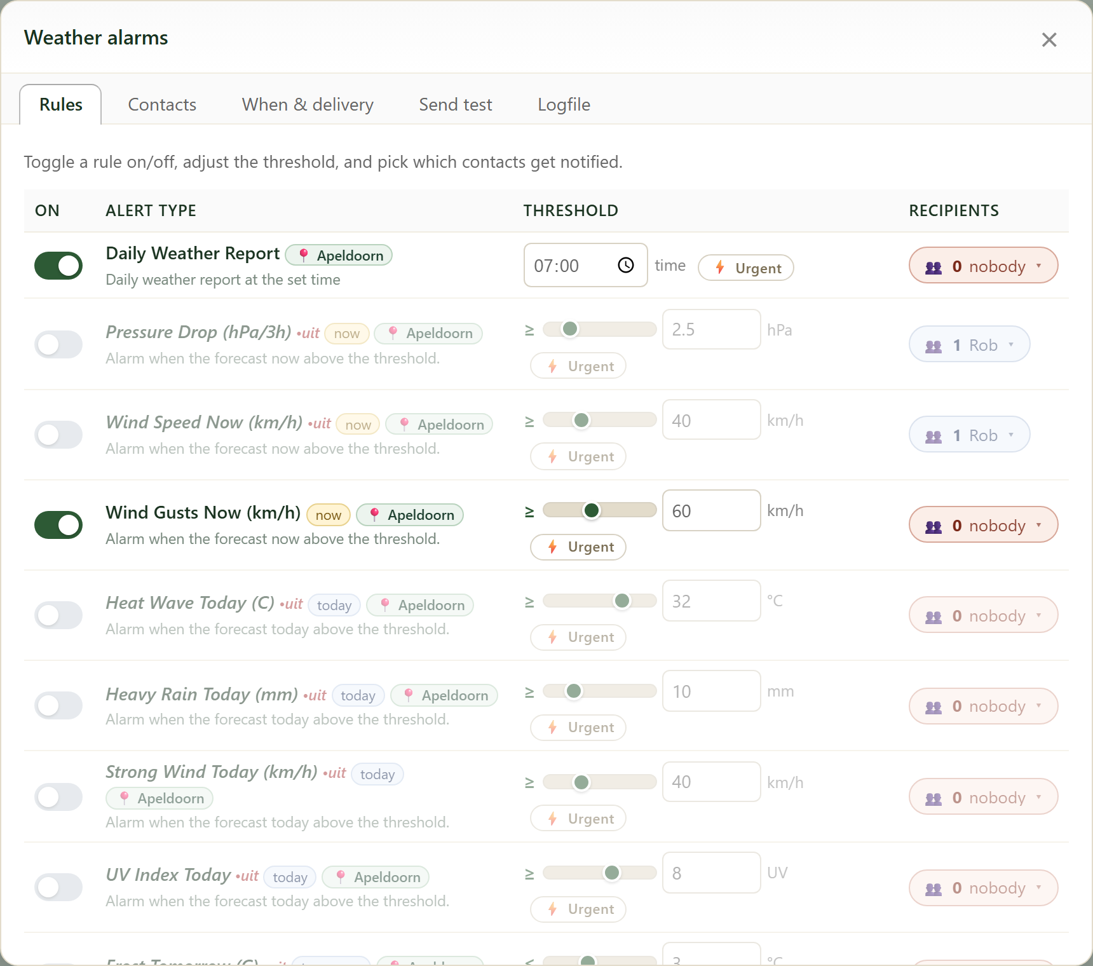Turn off Wind Gusts Now rule

[58, 525]
